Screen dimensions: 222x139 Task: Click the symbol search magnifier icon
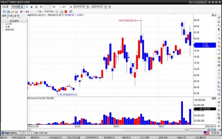pos(15,7)
